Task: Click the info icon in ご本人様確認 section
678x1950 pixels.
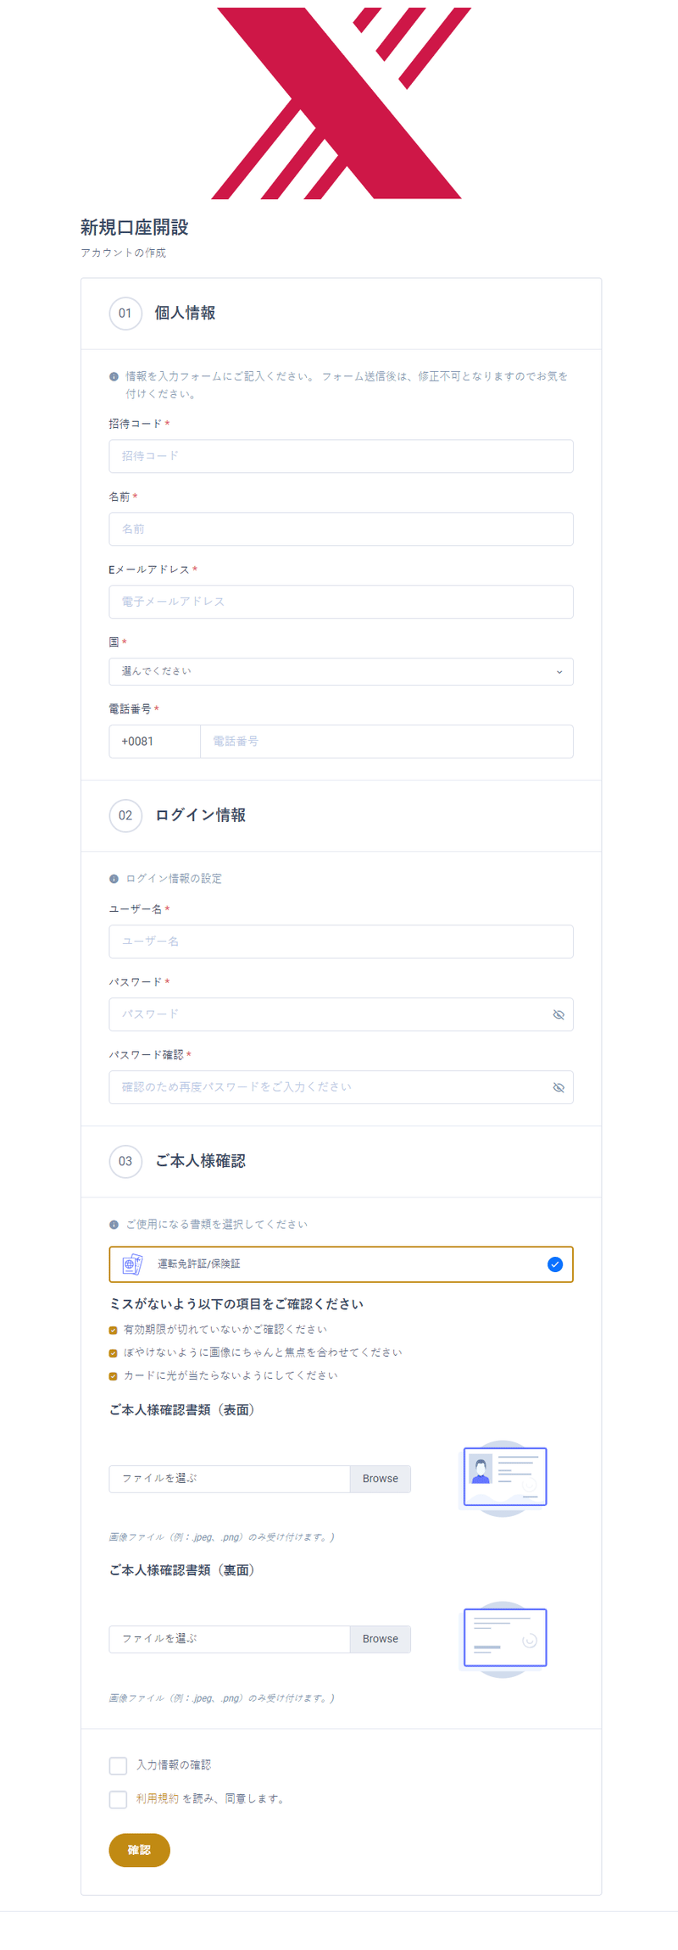Action: tap(113, 1224)
